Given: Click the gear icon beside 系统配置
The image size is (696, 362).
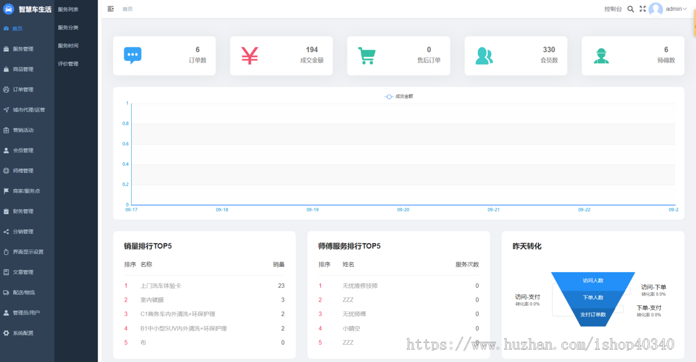Looking at the screenshot, I should coord(6,333).
